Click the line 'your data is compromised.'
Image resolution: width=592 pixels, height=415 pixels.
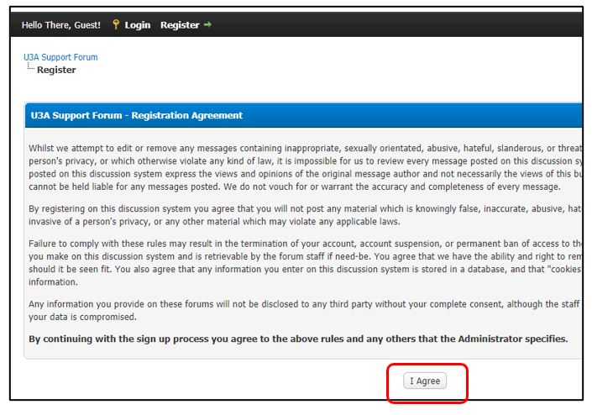83,317
